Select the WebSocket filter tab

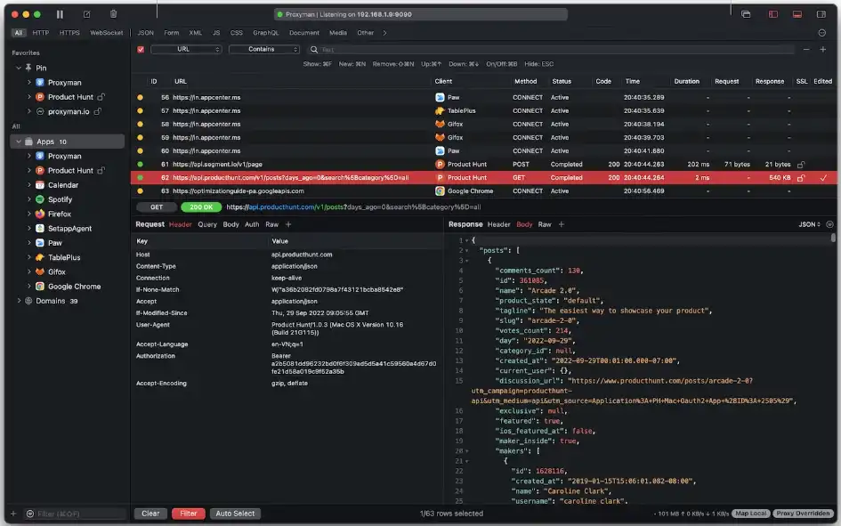click(106, 33)
